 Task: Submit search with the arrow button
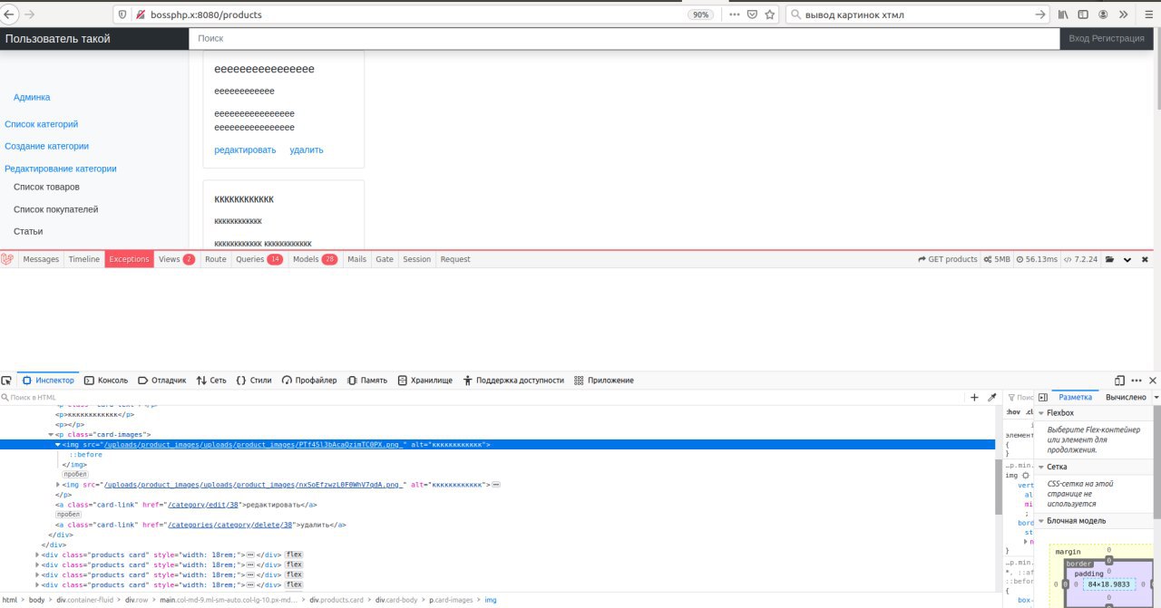point(1040,14)
